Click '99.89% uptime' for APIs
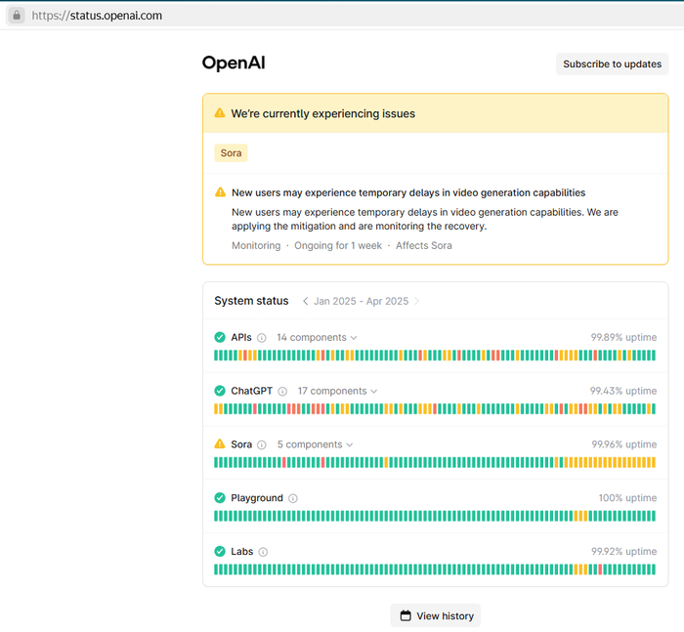684x632 pixels. point(623,337)
